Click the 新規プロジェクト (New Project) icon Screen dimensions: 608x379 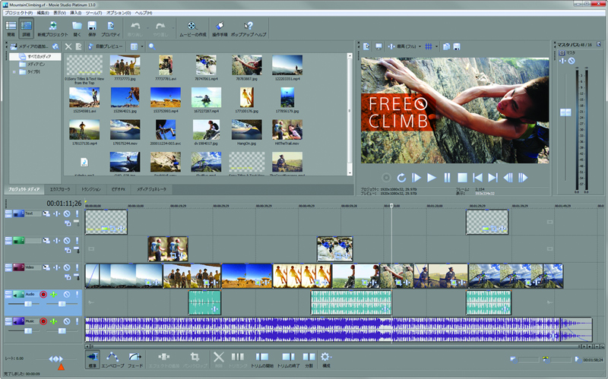tap(52, 27)
